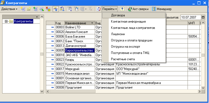Click the Менеджер toolbar button

click(x=162, y=9)
